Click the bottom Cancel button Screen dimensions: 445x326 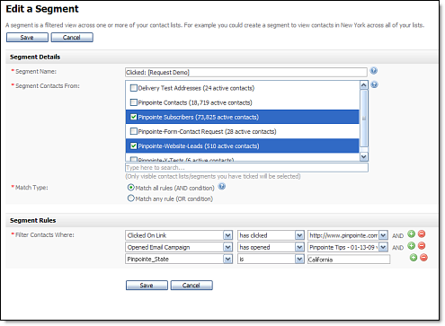pos(191,286)
